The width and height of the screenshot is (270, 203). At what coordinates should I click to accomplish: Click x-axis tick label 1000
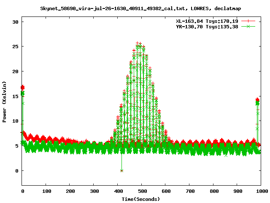(x=262, y=191)
